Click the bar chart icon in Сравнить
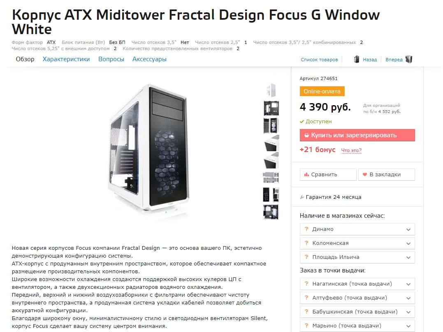 tap(306, 175)
